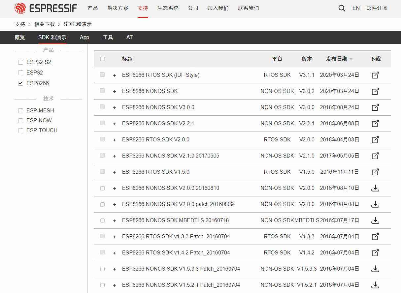
Task: Enable the ESP-TOUCH technology filter
Action: click(x=20, y=131)
